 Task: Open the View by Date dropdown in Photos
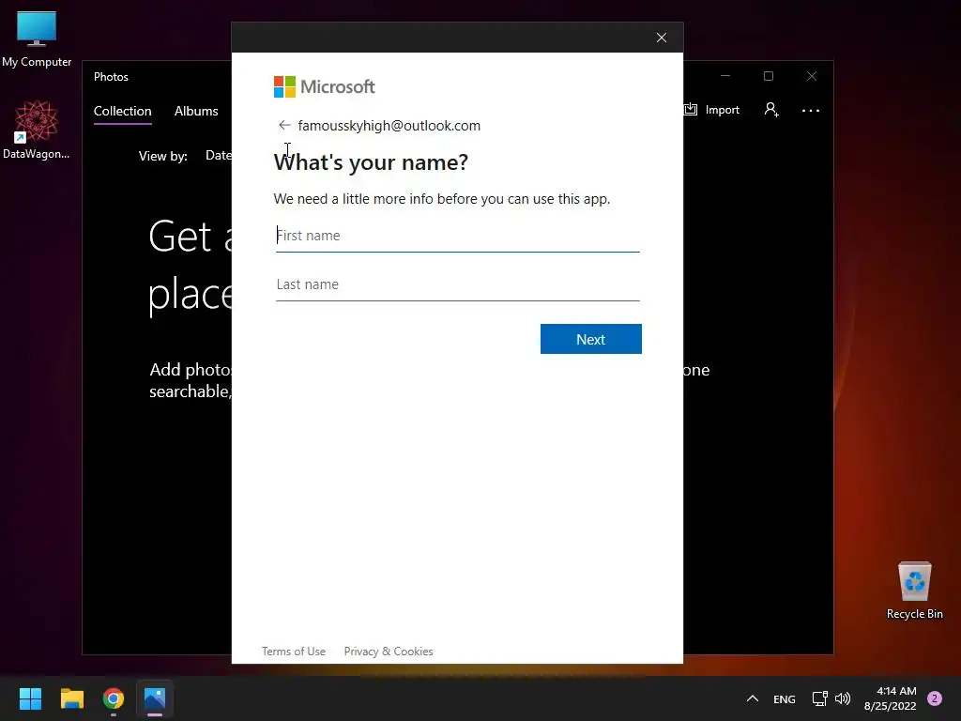(218, 156)
